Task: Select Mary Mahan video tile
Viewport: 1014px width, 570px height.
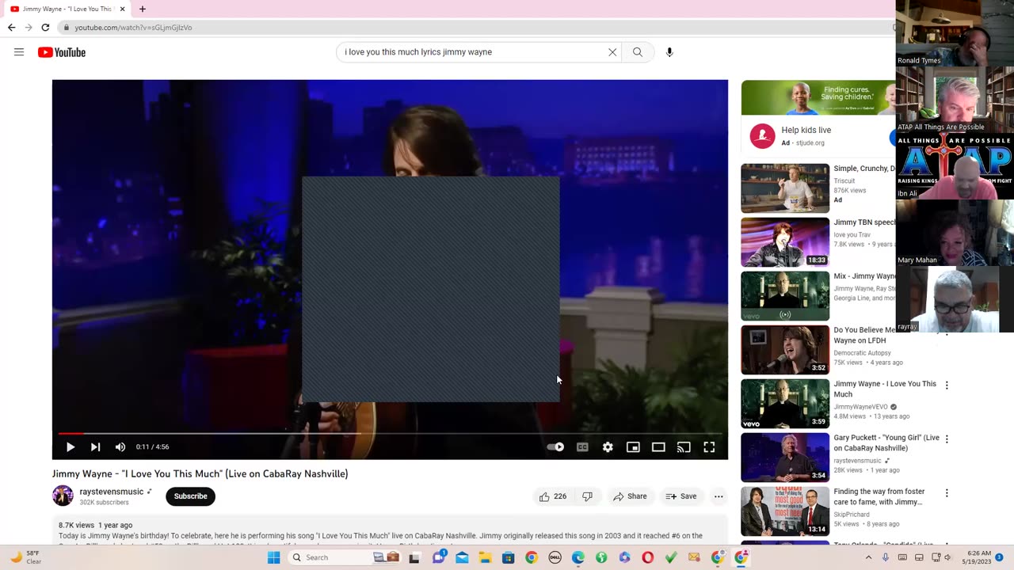Action: (x=955, y=233)
